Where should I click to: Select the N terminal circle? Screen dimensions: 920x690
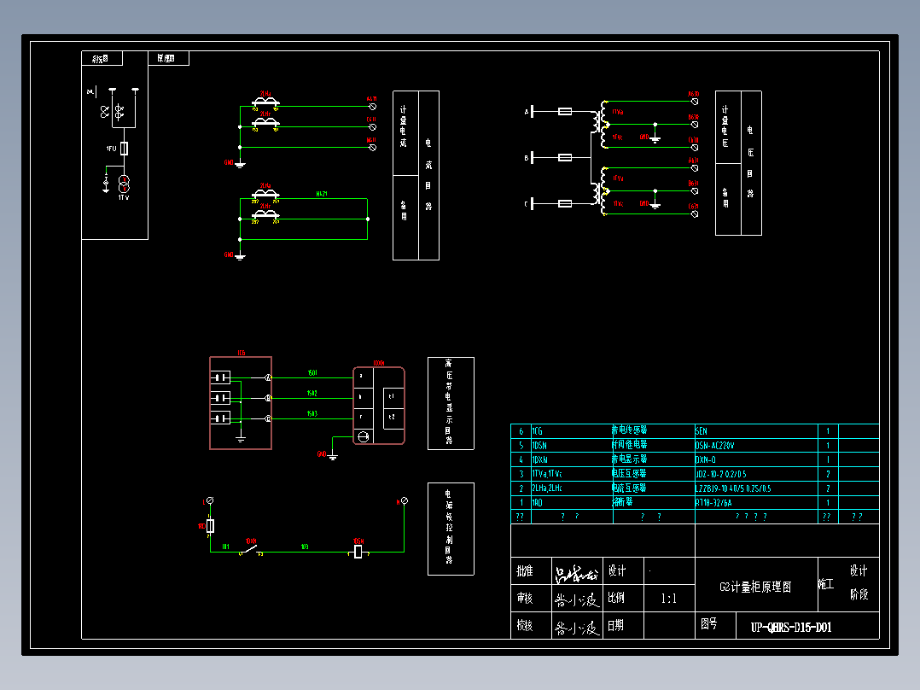pos(405,500)
